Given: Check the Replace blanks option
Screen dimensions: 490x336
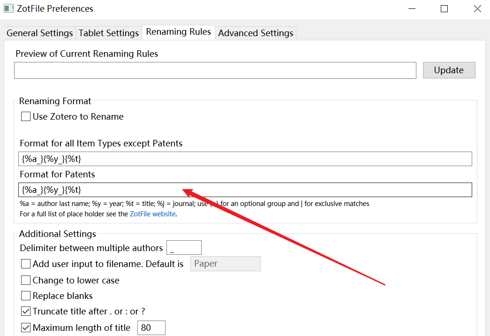Looking at the screenshot, I should coord(26,296).
